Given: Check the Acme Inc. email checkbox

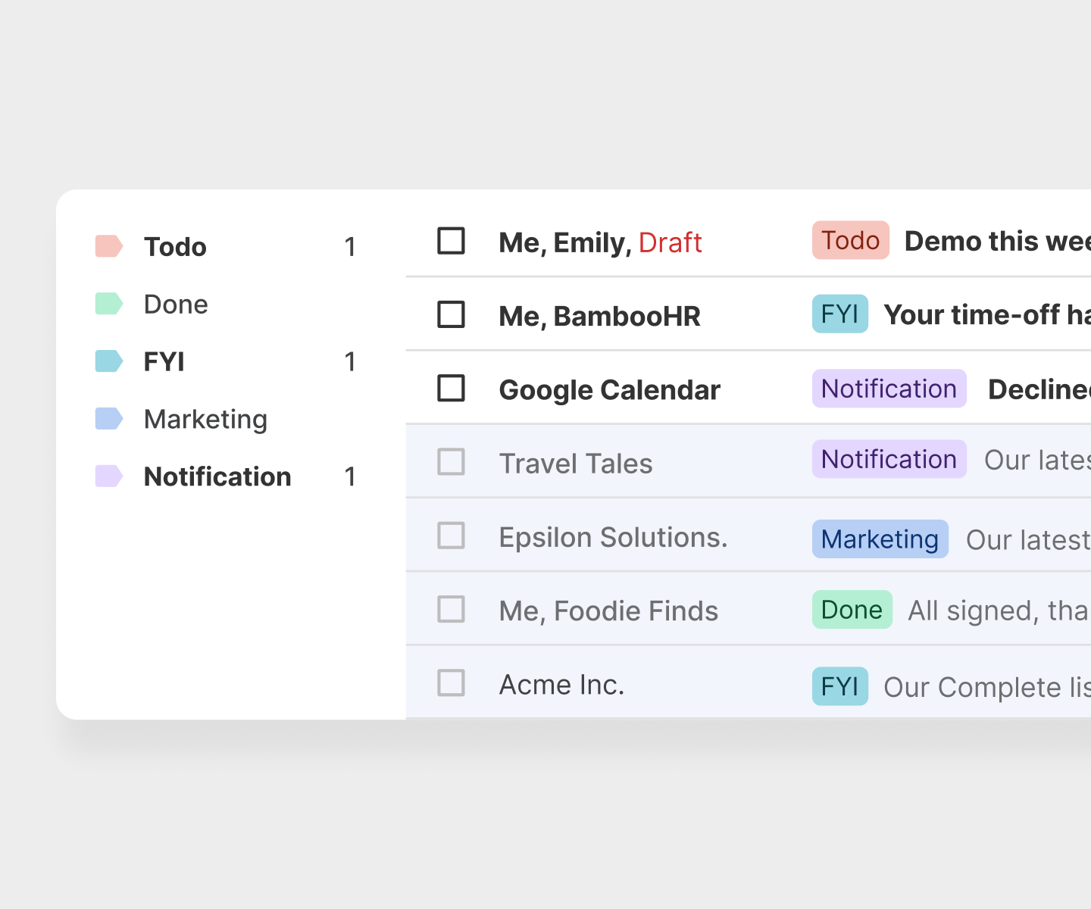Looking at the screenshot, I should [451, 683].
